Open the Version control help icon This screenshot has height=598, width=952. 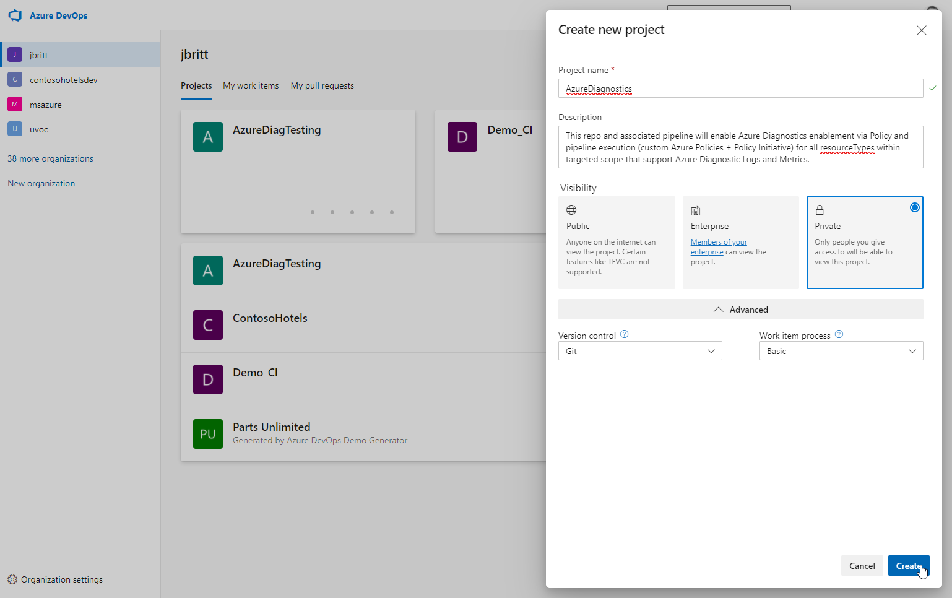(625, 334)
